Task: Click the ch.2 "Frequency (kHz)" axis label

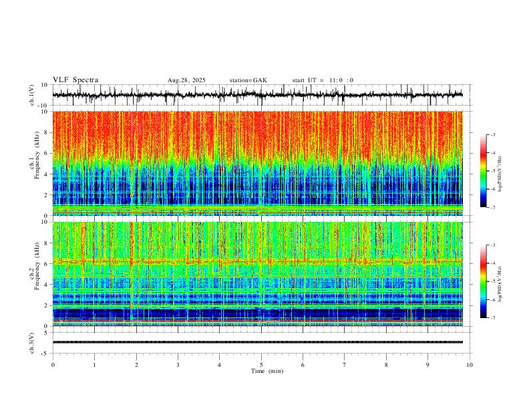Action: click(x=37, y=266)
